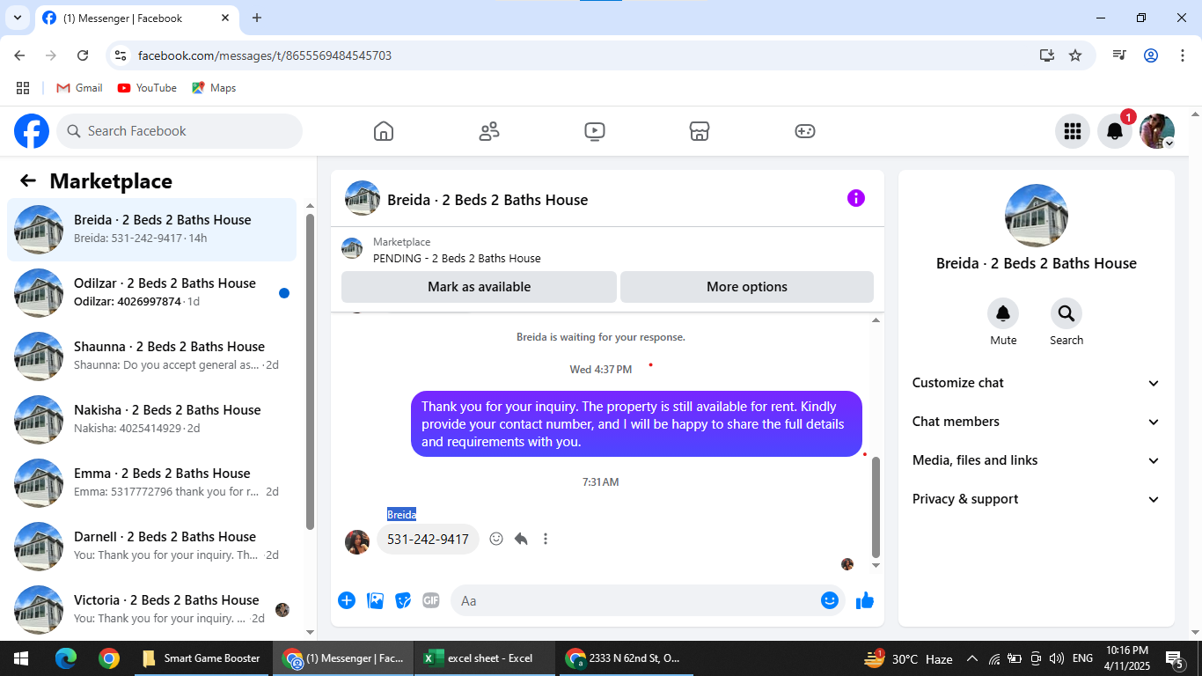Click the 531-242-9417 message bubble
This screenshot has width=1202, height=676.
pyautogui.click(x=428, y=540)
